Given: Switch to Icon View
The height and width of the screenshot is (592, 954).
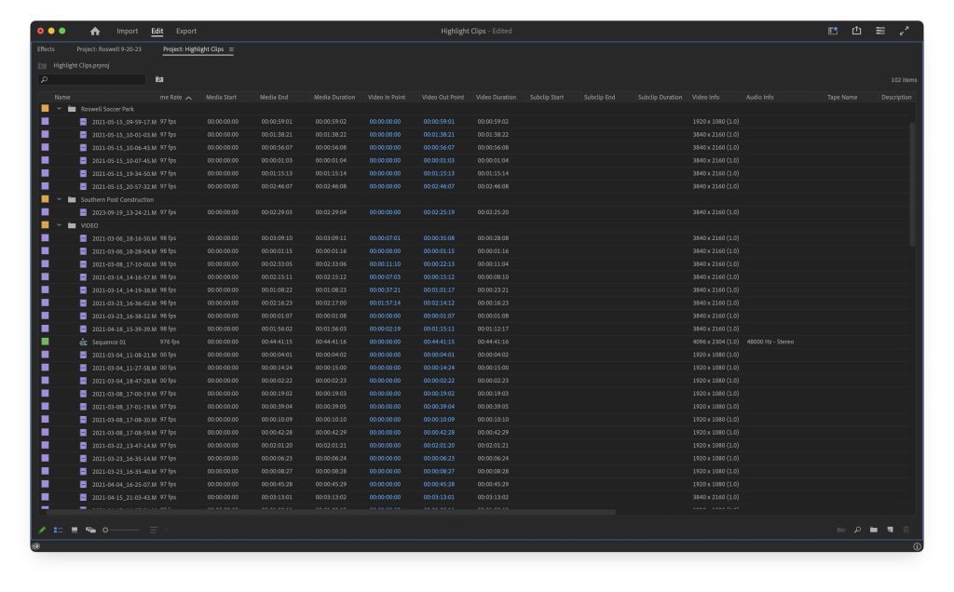Looking at the screenshot, I should click(x=75, y=530).
